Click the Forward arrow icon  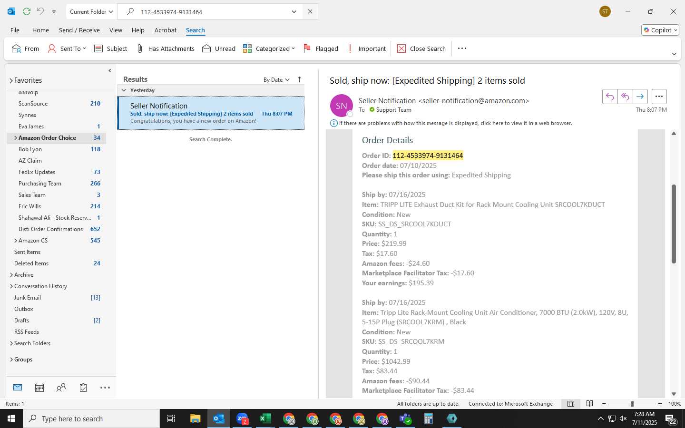click(x=640, y=97)
